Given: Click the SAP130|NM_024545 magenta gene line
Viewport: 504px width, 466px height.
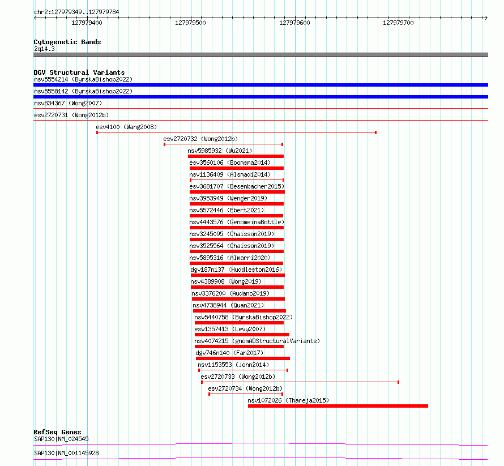Looking at the screenshot, I should click(x=260, y=444).
